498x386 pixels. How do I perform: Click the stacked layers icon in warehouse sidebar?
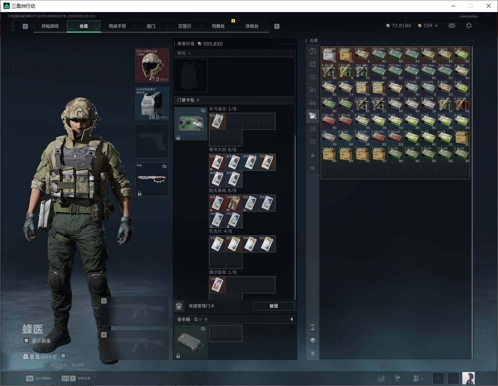[313, 340]
